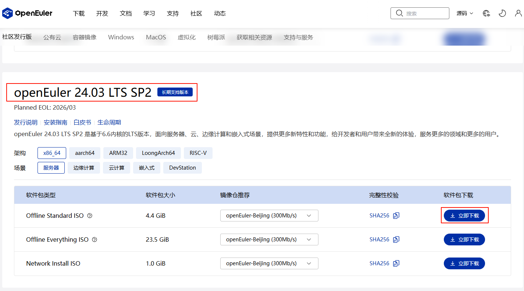Open the 文档 menu

pos(126,14)
